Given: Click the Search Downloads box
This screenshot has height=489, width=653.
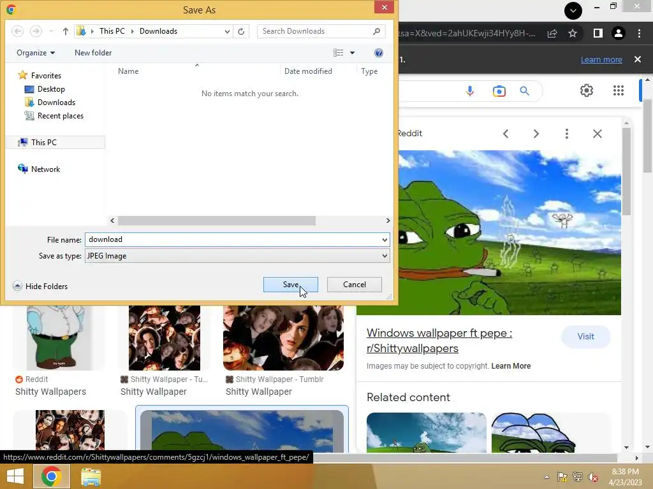Looking at the screenshot, I should click(321, 31).
